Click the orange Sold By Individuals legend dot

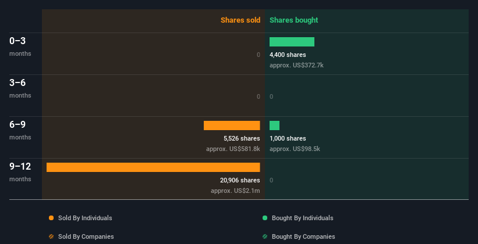click(x=51, y=218)
